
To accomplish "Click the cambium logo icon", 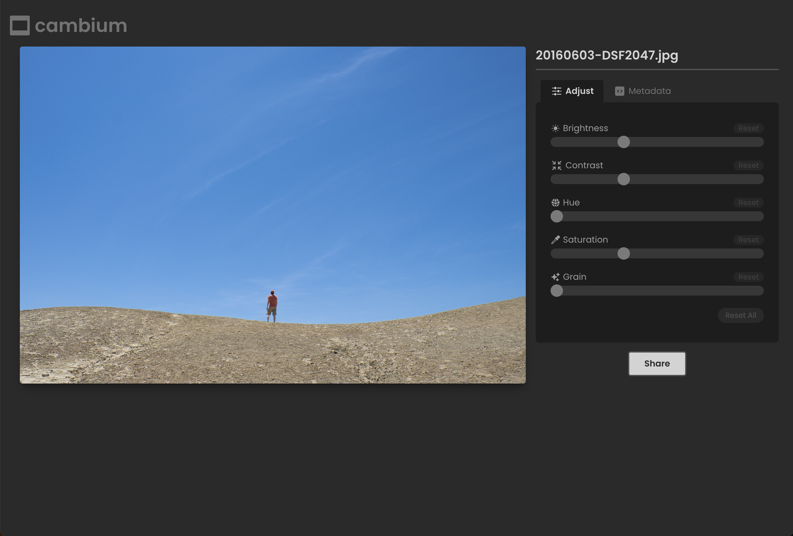I will (20, 25).
